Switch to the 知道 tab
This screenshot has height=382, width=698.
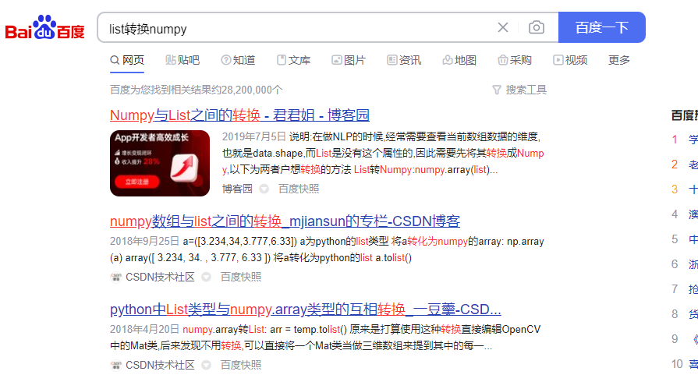(238, 60)
